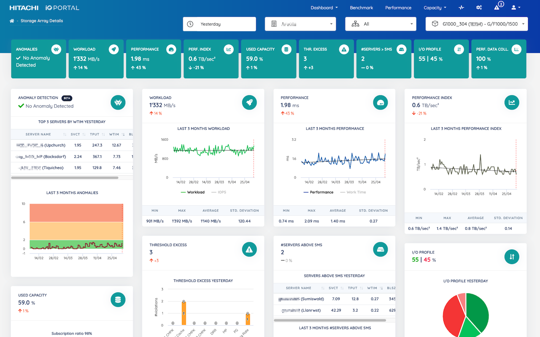Open the Benchmark menu item
This screenshot has width=540, height=337.
361,8
